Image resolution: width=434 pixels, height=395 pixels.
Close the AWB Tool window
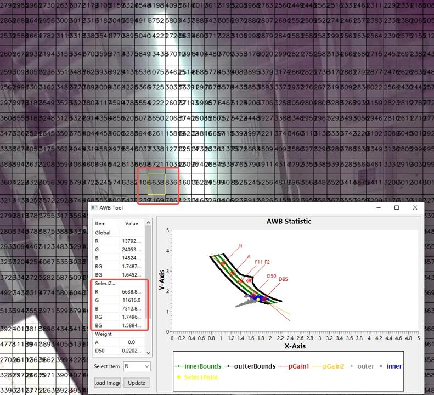415,207
